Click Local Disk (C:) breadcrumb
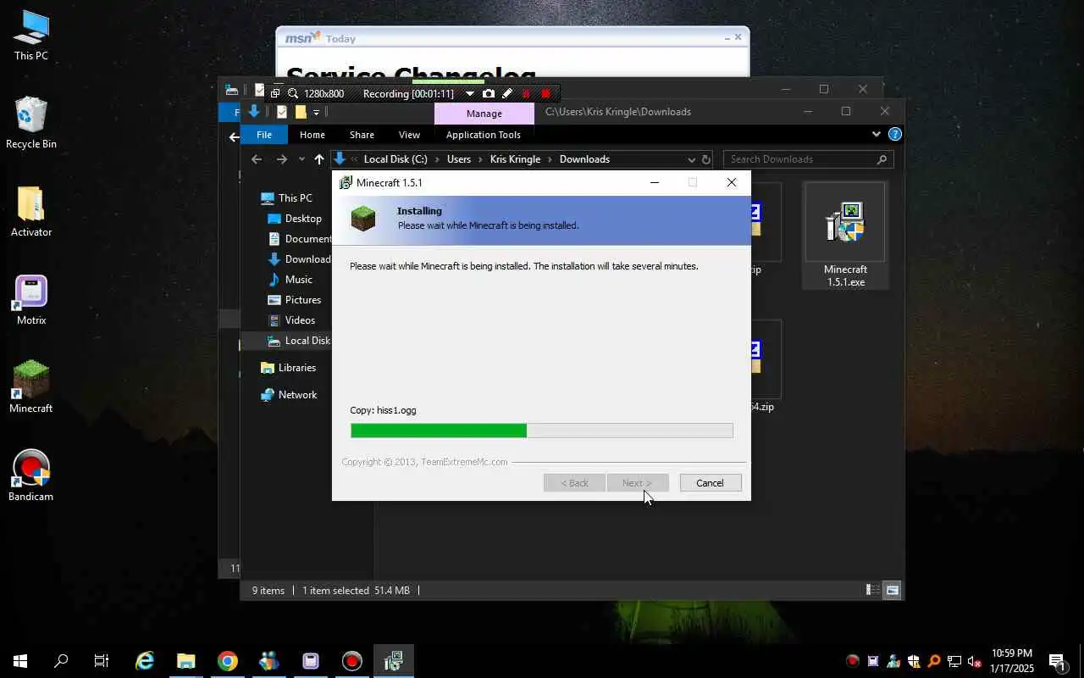This screenshot has width=1084, height=678. tap(395, 159)
